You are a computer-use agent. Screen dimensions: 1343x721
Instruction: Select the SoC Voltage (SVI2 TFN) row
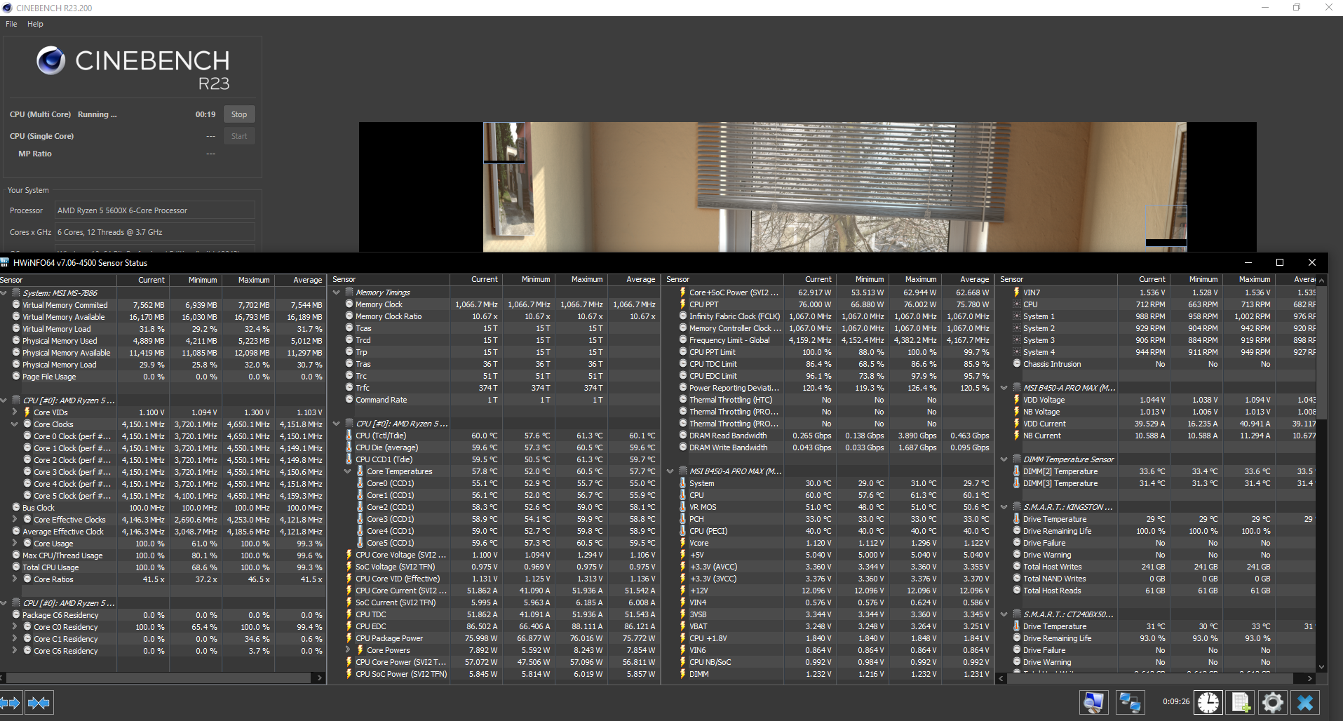pyautogui.click(x=494, y=567)
